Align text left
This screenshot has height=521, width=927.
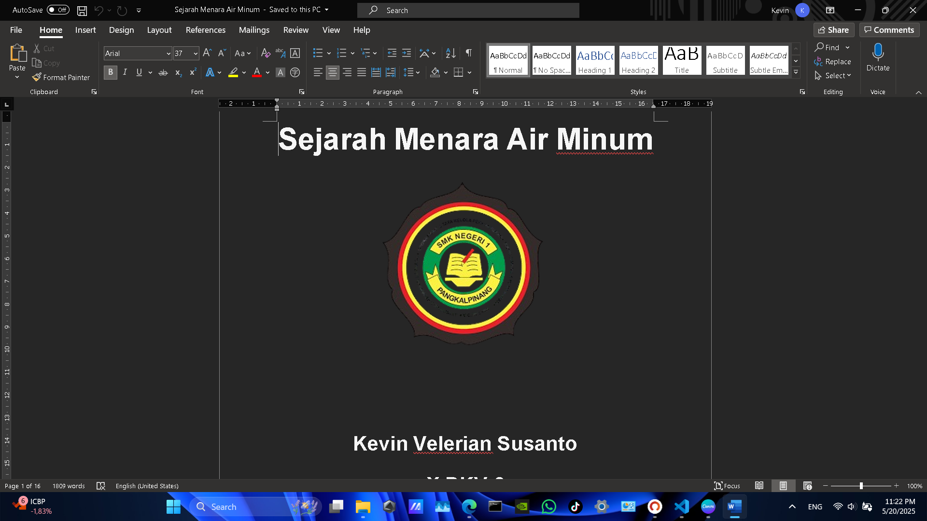coord(318,72)
